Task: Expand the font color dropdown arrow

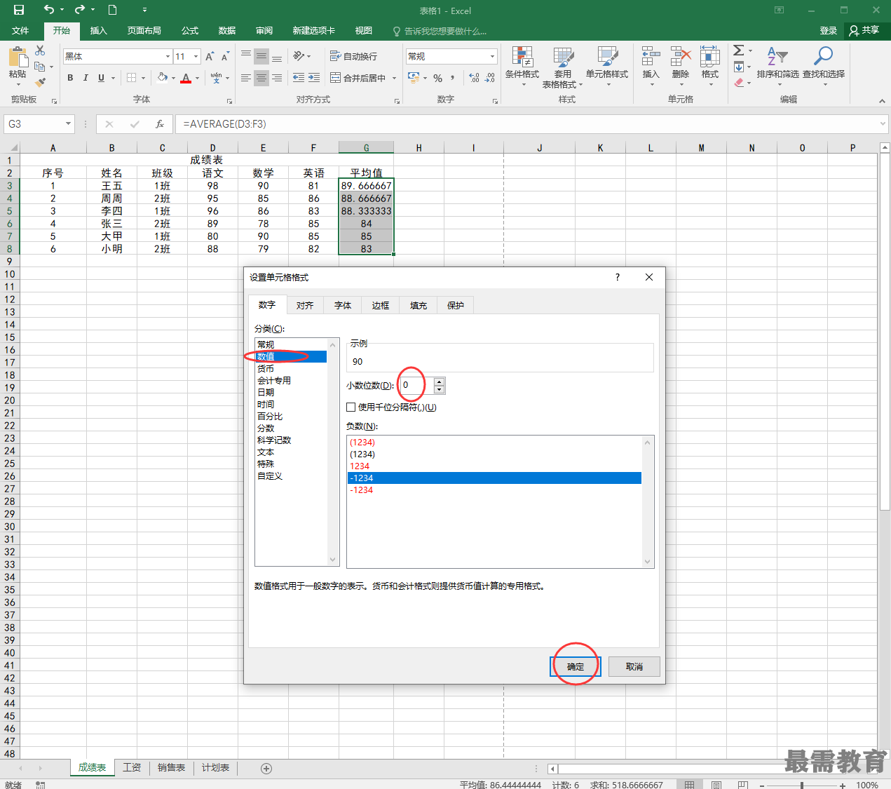Action: pos(197,78)
